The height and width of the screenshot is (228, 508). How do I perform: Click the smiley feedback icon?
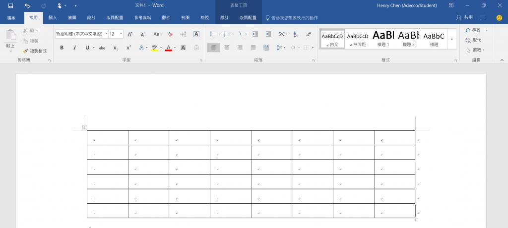[x=499, y=18]
